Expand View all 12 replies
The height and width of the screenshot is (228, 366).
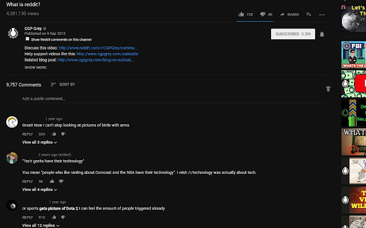41,226
